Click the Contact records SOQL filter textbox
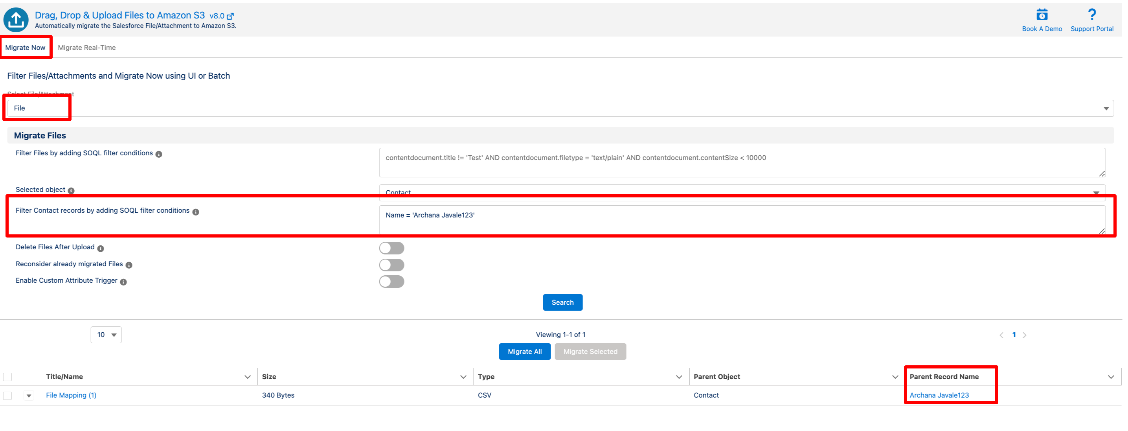The height and width of the screenshot is (431, 1128). pos(742,219)
